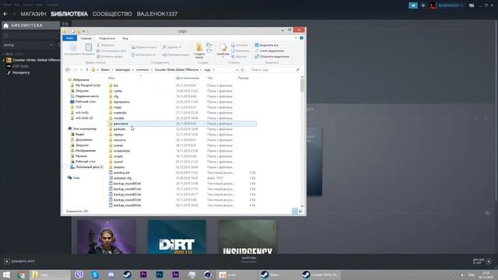The image size is (498, 280).
Task: Open the View ribbon tab in Explorer
Action: point(125,38)
